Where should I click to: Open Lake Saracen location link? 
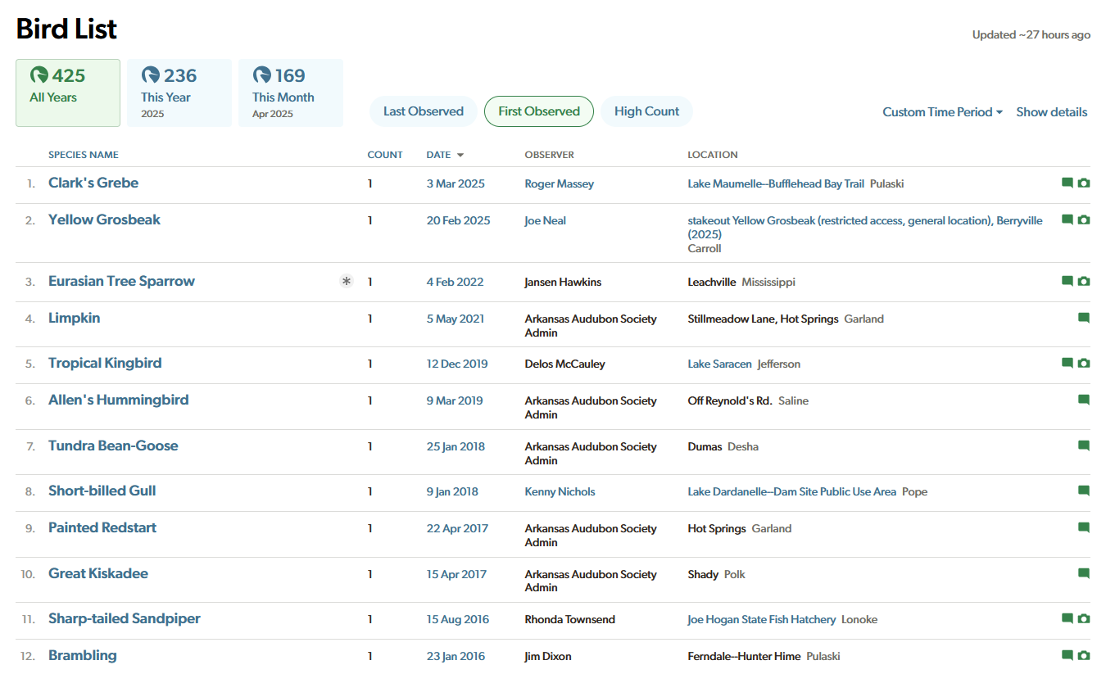click(x=719, y=364)
